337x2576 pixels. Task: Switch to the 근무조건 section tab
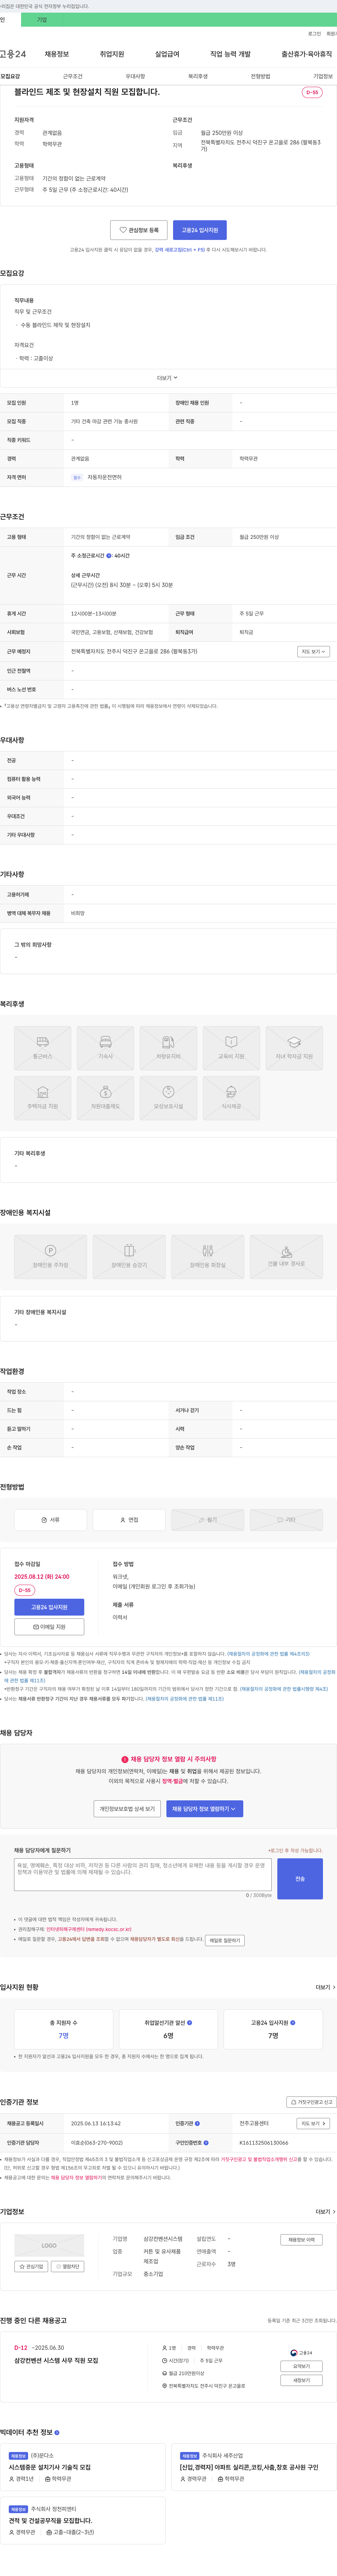[73, 76]
